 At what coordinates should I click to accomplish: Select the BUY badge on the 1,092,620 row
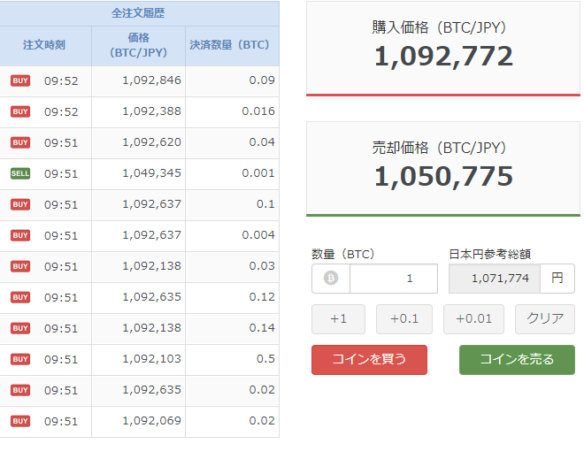pyautogui.click(x=20, y=143)
